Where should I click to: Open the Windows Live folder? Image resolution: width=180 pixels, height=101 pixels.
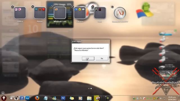tap(60, 13)
